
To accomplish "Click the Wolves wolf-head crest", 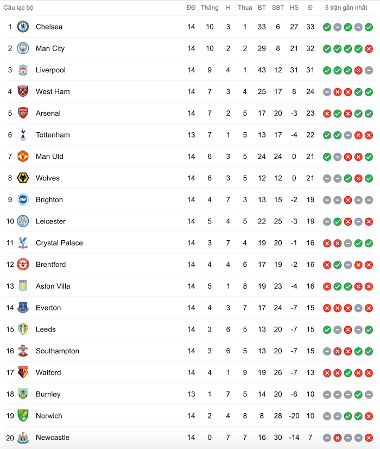I will point(23,178).
